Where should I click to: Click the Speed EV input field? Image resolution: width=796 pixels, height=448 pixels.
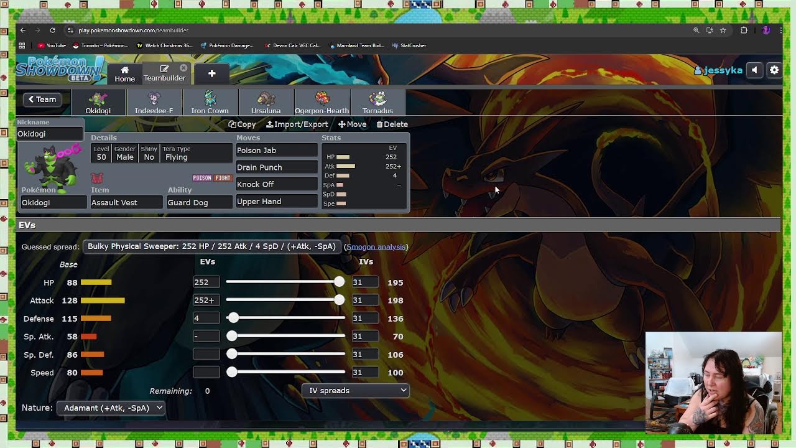click(x=206, y=372)
